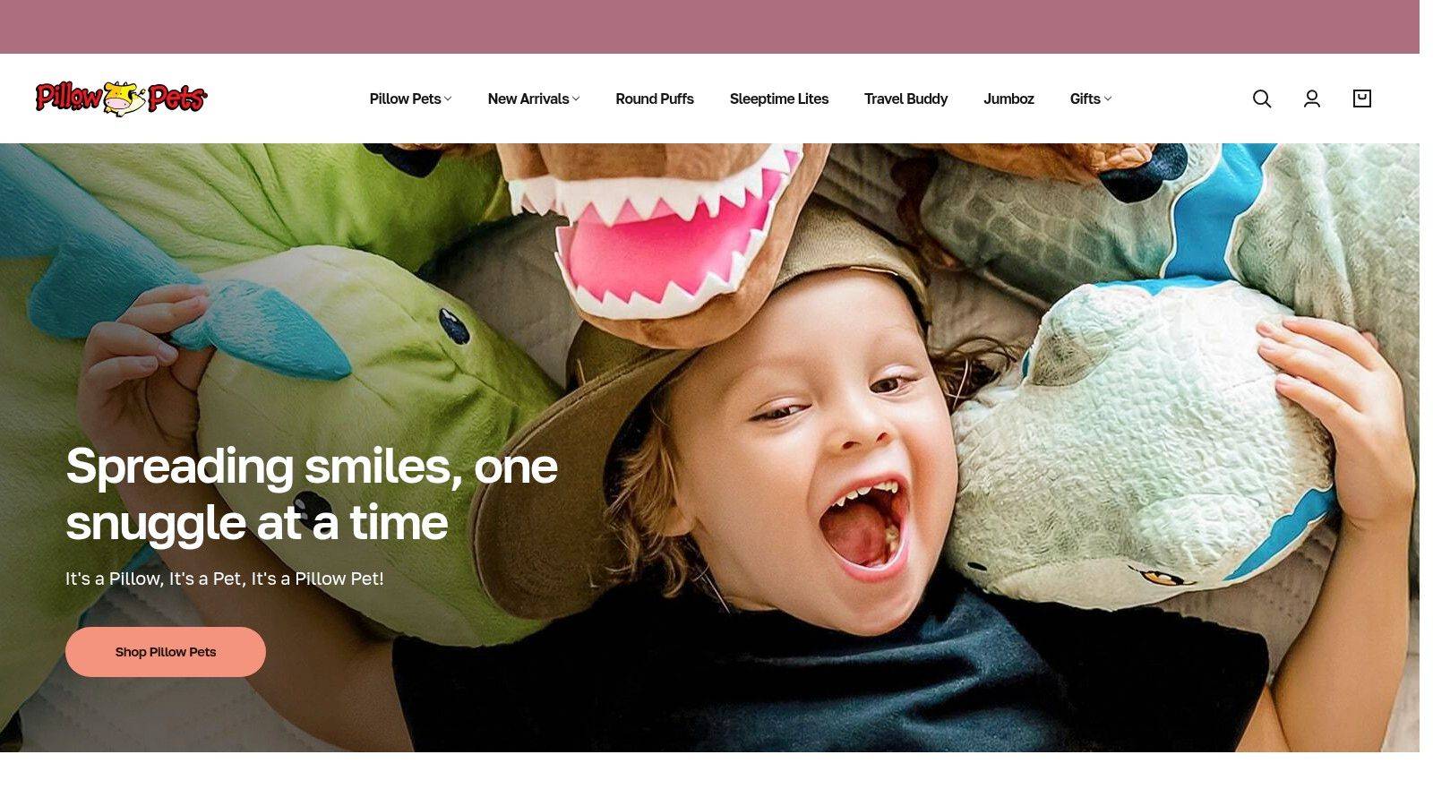Click the Spreading smiles hero headline
The height and width of the screenshot is (806, 1433).
[312, 493]
